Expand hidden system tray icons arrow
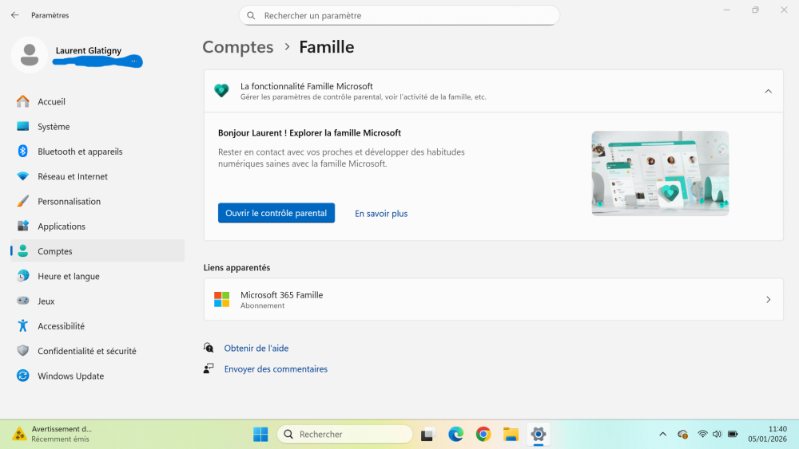Screen dimensions: 799x449 point(662,434)
